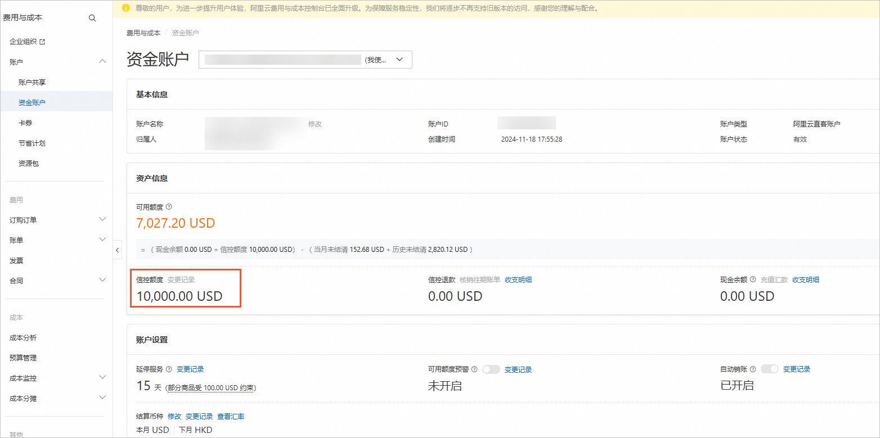Click 核销往期账单 link
Viewport: 880px width, 438px height.
480,279
